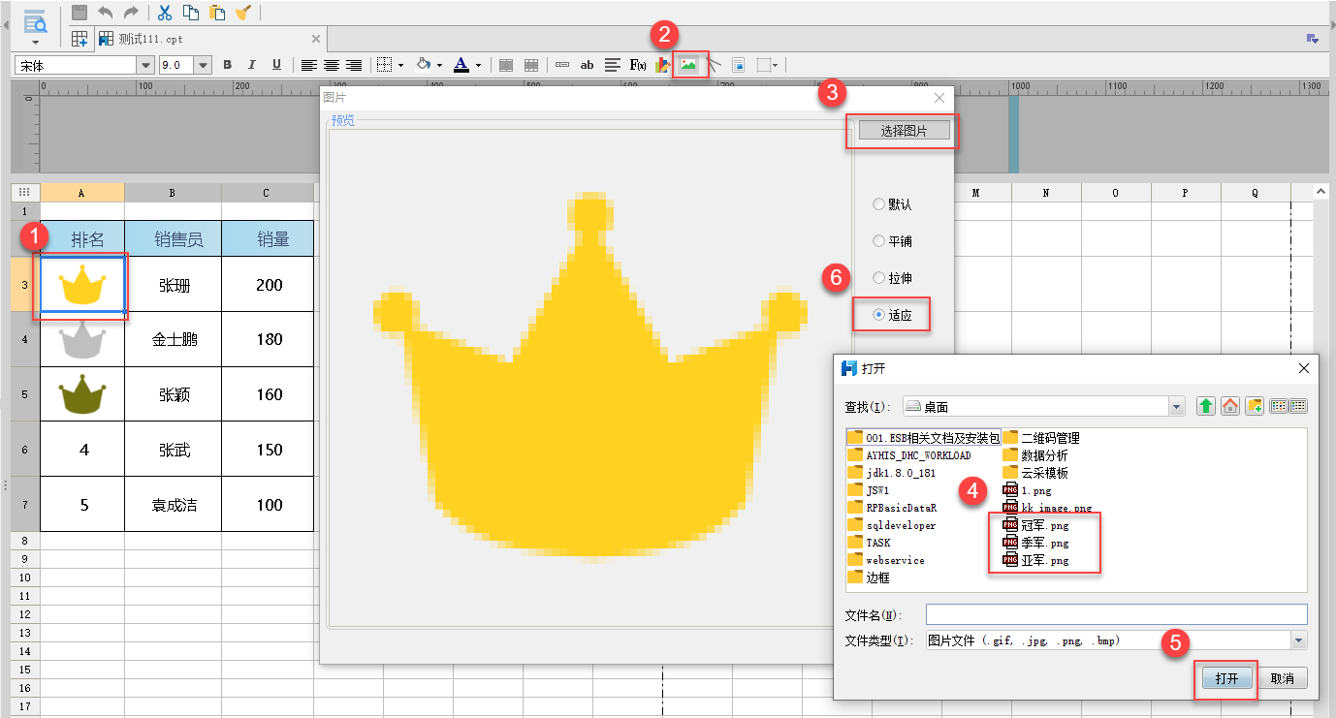Select the 拉伸 radio option
Screen dimensions: 1336x718
(879, 278)
